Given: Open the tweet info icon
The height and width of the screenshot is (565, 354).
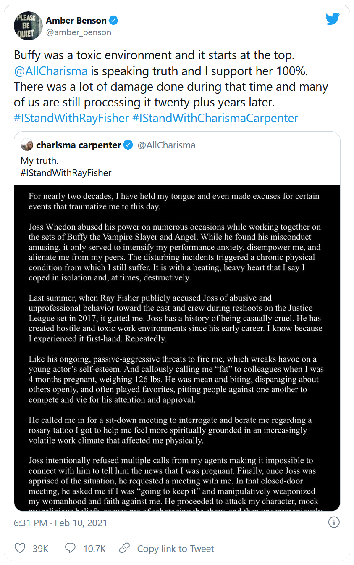Looking at the screenshot, I should point(333,523).
